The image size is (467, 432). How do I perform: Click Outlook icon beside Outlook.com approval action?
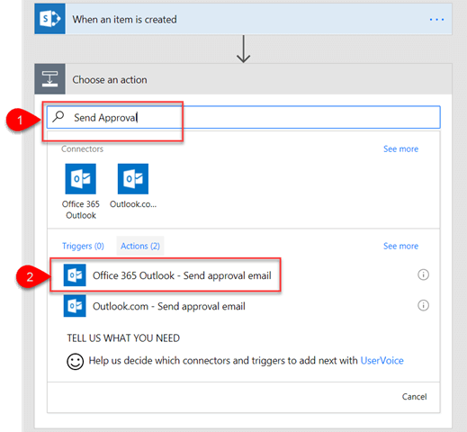click(x=75, y=306)
